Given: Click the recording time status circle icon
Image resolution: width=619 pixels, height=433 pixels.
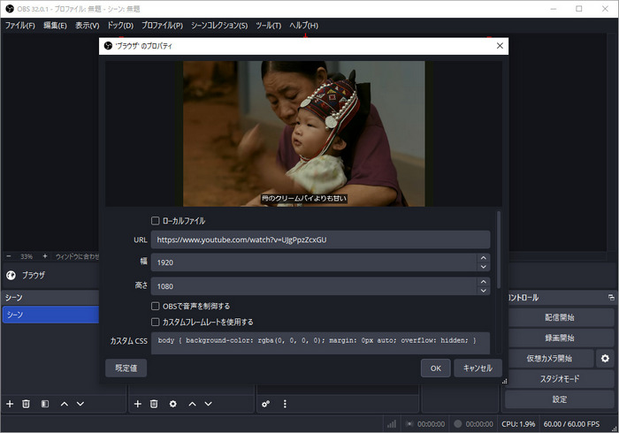Looking at the screenshot, I should click(x=458, y=424).
